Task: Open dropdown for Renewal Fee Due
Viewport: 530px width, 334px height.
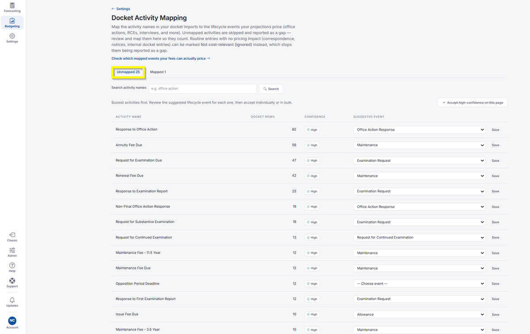Action: click(420, 176)
